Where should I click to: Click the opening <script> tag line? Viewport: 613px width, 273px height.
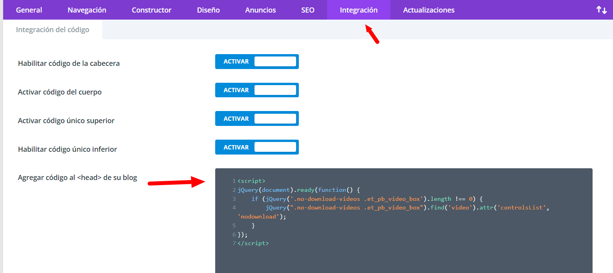pos(251,181)
